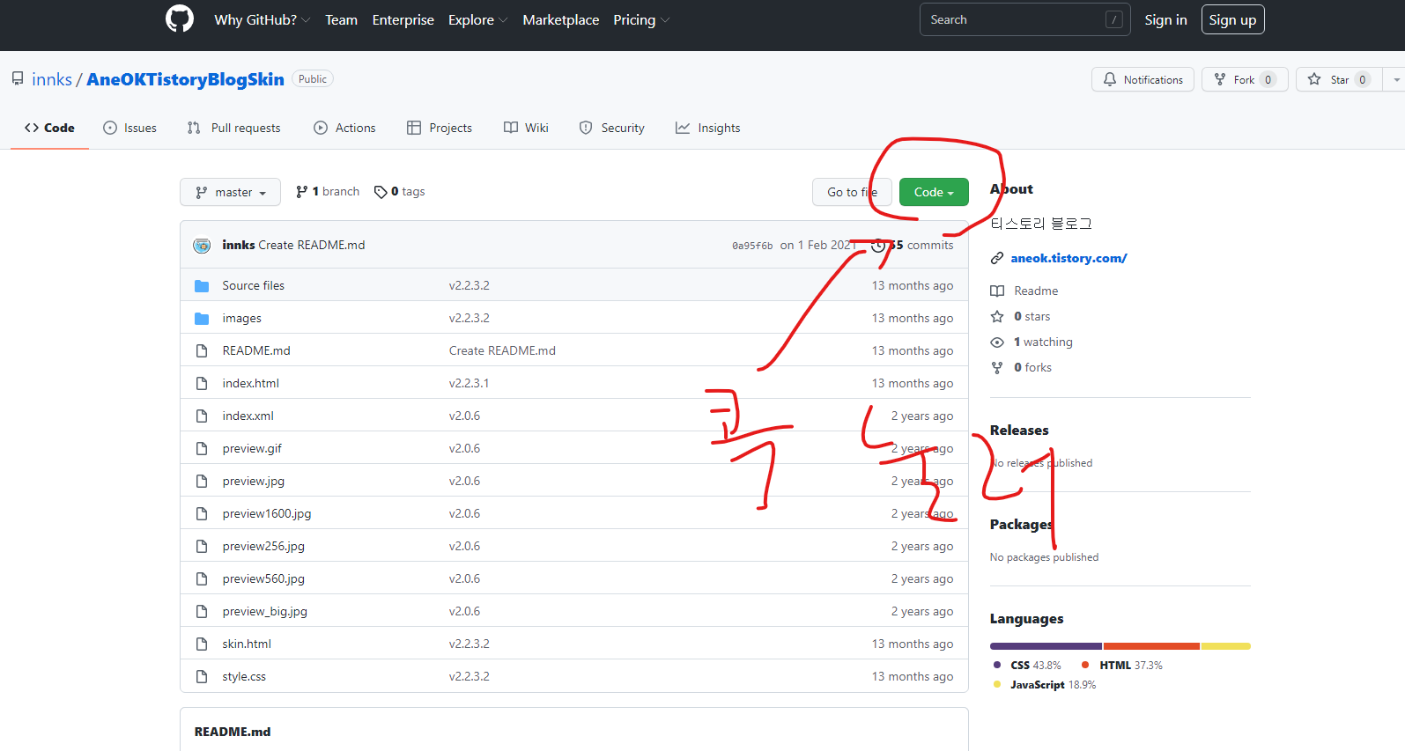This screenshot has width=1405, height=751.
Task: Open the Wiki tab
Action: [526, 128]
